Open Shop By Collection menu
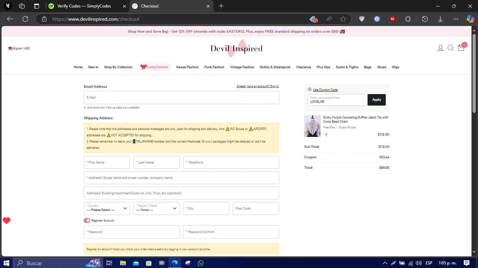Image resolution: width=478 pixels, height=268 pixels. point(118,67)
